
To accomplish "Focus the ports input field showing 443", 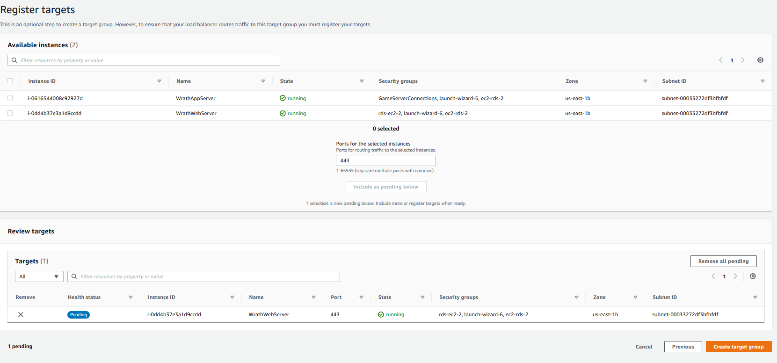I will [x=385, y=160].
